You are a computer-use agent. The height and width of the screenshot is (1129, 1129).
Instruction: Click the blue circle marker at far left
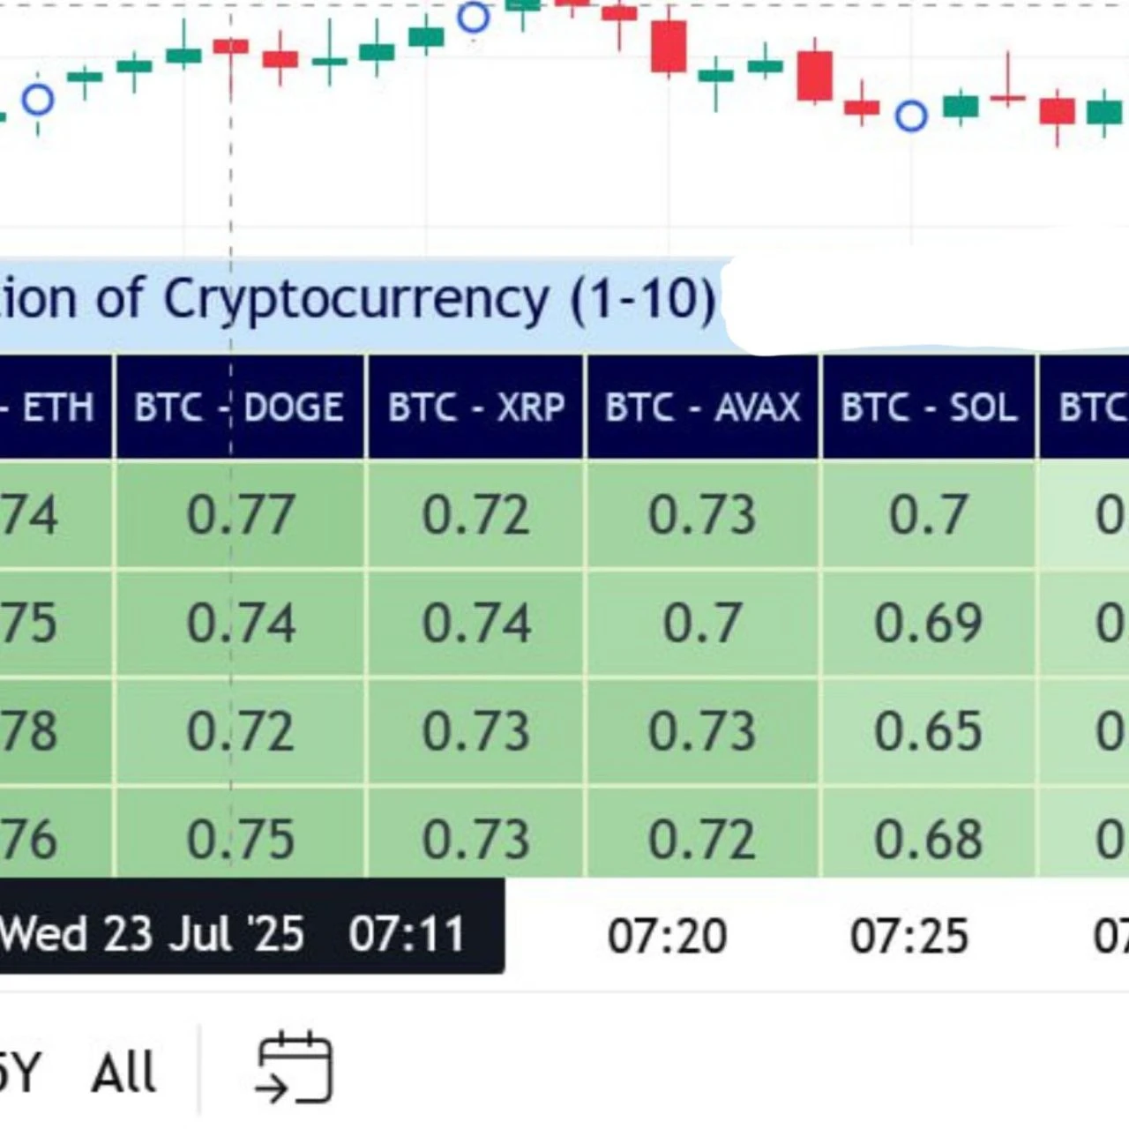click(38, 101)
